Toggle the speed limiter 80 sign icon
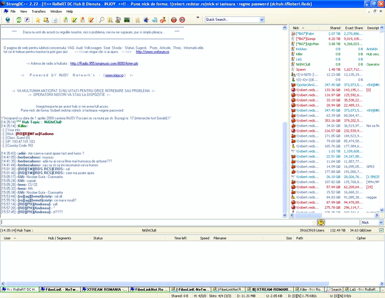The height and width of the screenshot is (298, 385). point(182,20)
